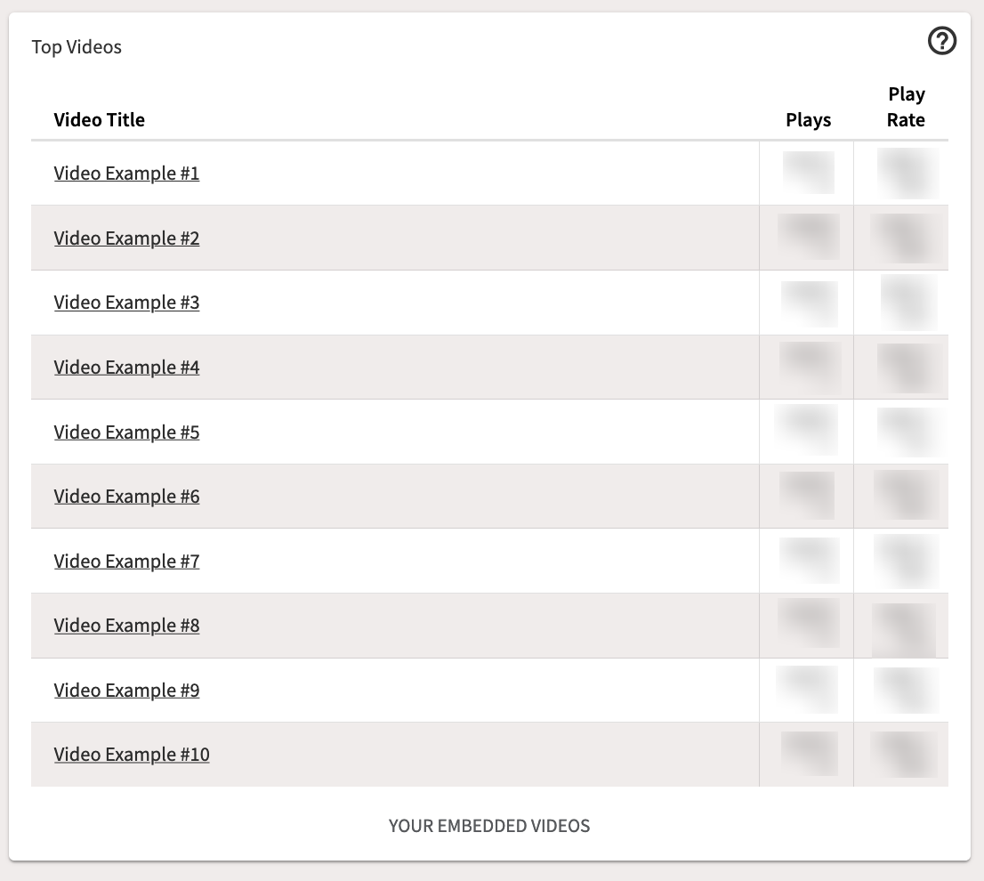Open Video Example #1 link
The image size is (984, 881).
click(126, 174)
